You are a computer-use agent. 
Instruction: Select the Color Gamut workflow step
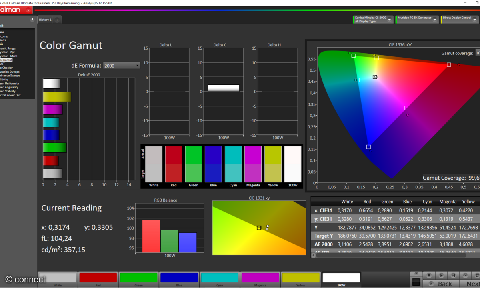[6, 60]
